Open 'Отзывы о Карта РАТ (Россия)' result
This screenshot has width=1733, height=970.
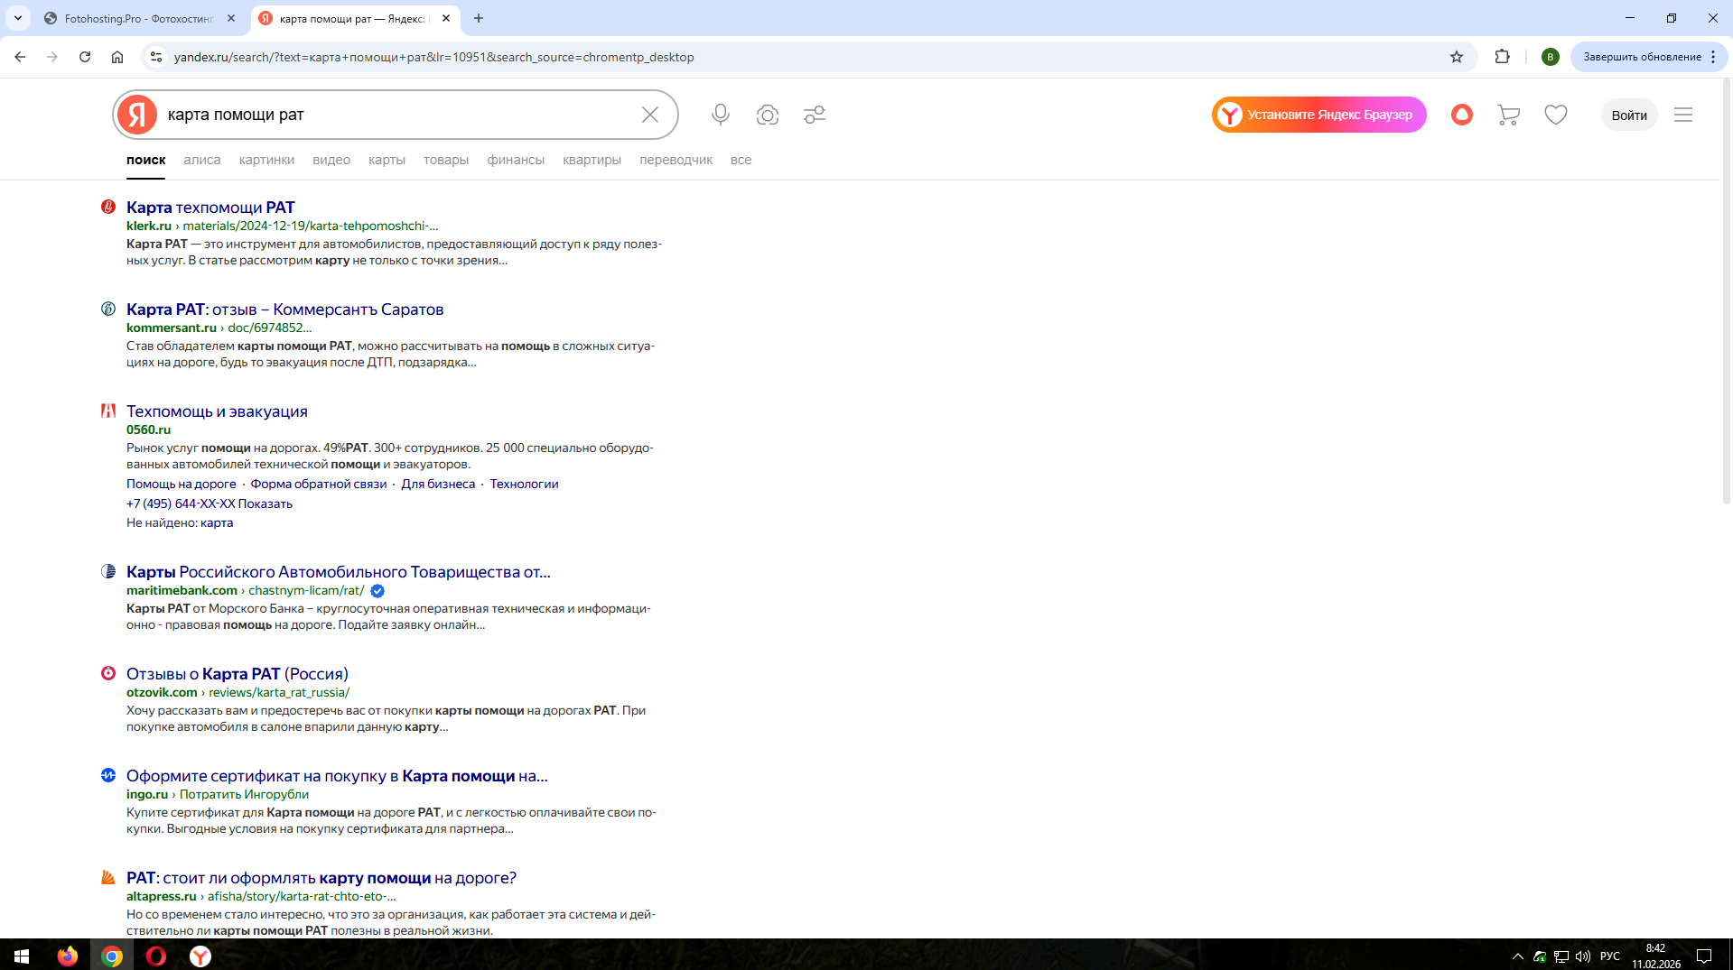(238, 674)
